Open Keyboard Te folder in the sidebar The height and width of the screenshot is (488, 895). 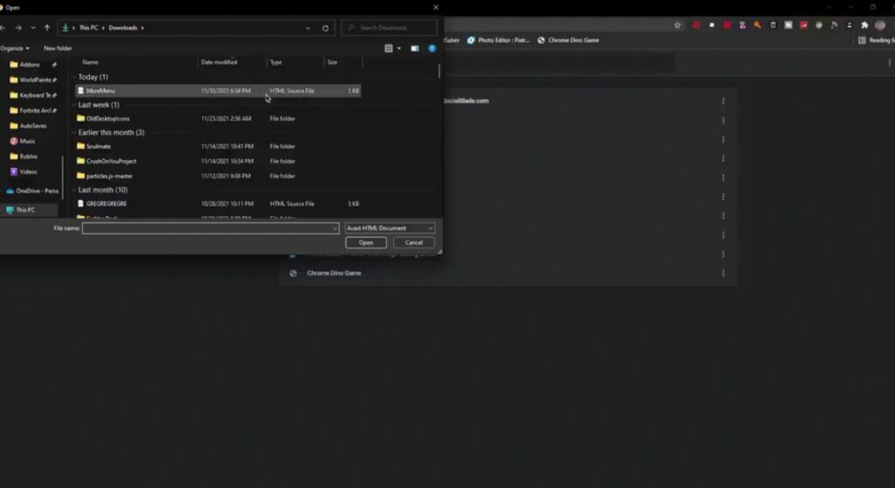point(30,95)
